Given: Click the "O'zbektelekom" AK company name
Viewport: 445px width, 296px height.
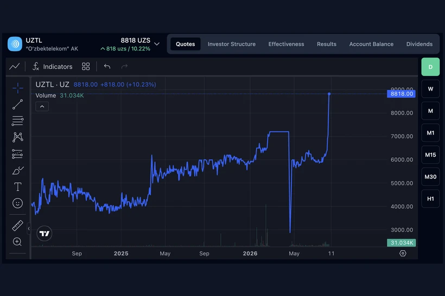Looking at the screenshot, I should pos(52,49).
